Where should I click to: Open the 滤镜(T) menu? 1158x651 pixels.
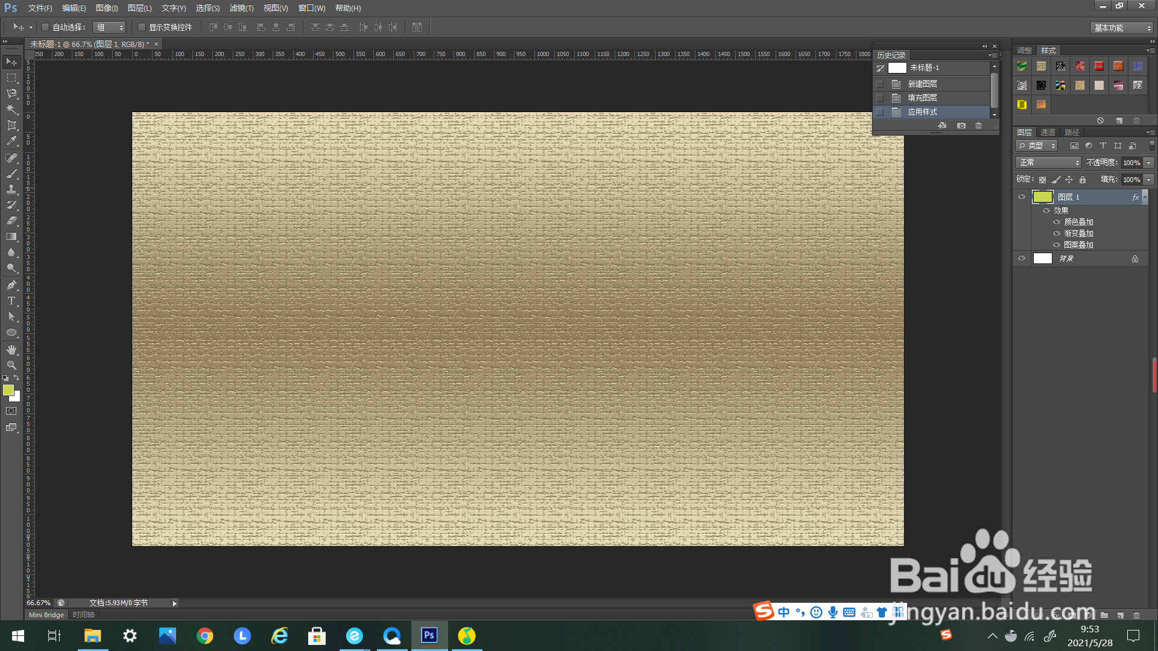pos(241,8)
